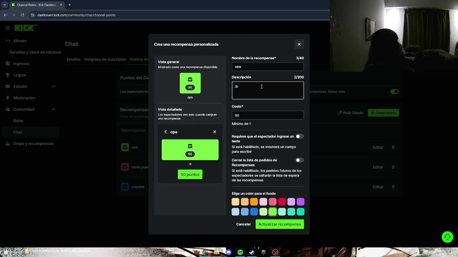This screenshot has height=257, width=458.
Task: Pick the purple background color swatch
Action: coord(301,202)
